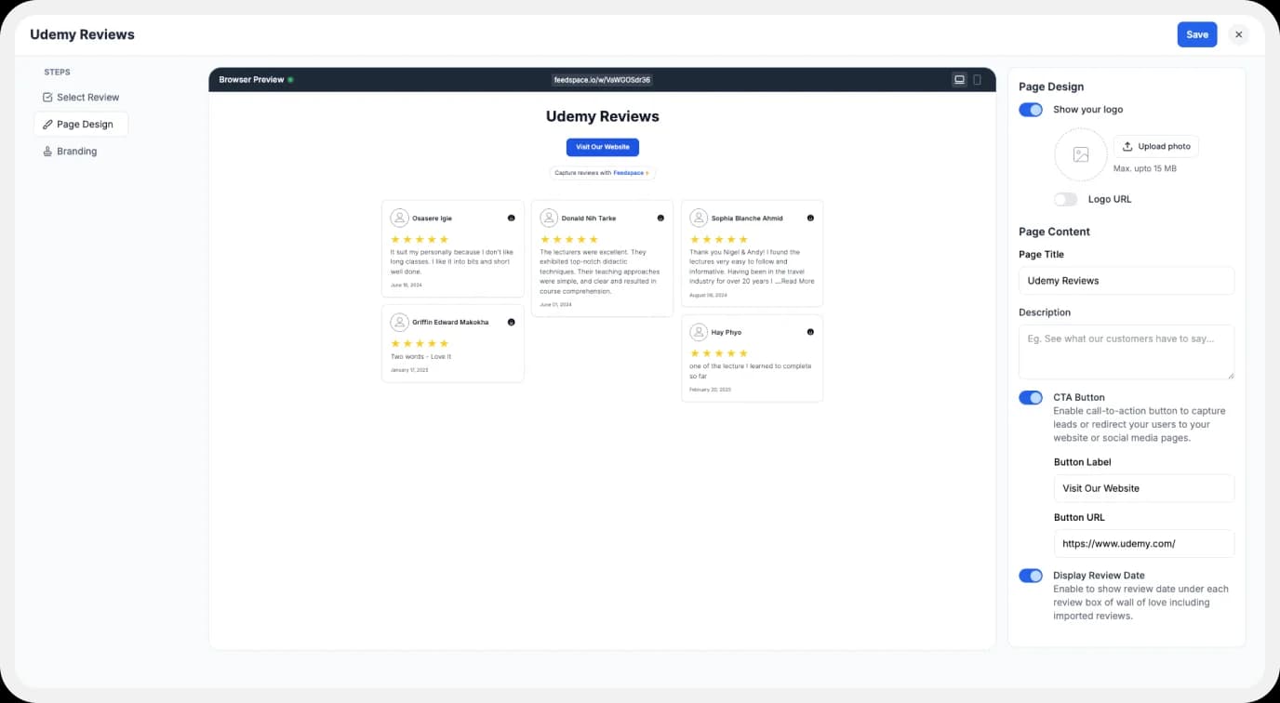Click the Upload photo button
The height and width of the screenshot is (703, 1280).
tap(1156, 146)
